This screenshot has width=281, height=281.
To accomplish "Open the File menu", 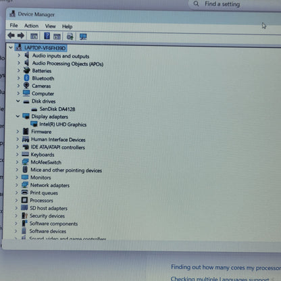I will [x=14, y=26].
